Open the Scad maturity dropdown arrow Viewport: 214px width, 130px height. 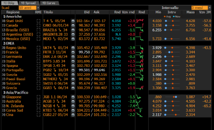point(38,8)
